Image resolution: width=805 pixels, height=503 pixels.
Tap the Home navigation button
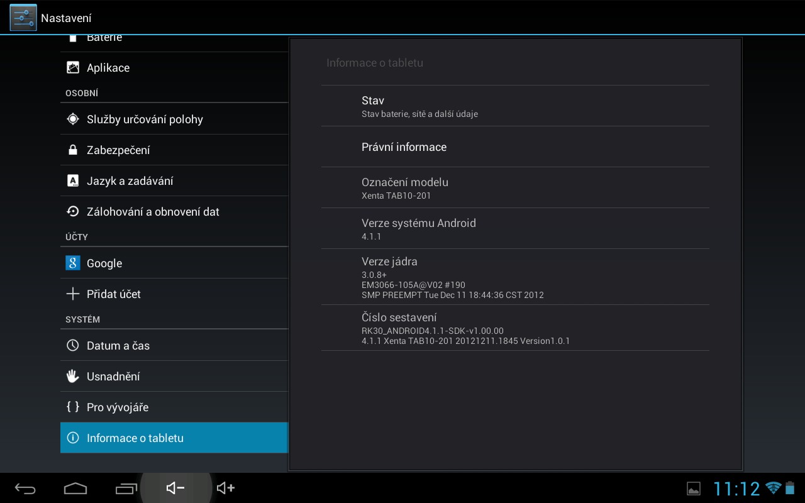click(75, 488)
